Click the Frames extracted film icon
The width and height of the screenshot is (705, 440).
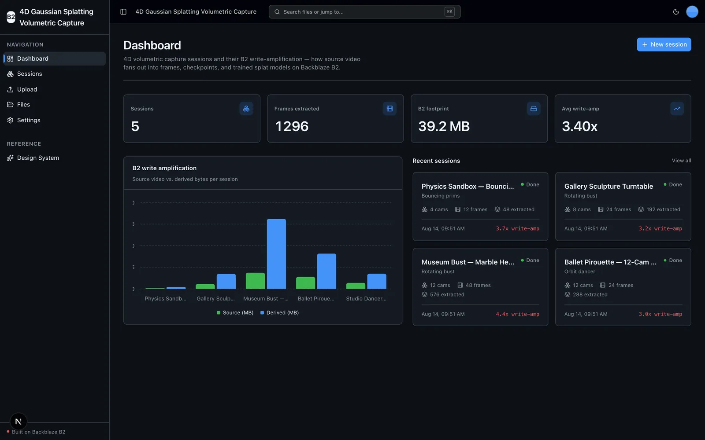390,109
